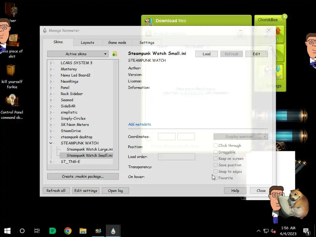Expand the SteamDrive tree node

point(51,131)
